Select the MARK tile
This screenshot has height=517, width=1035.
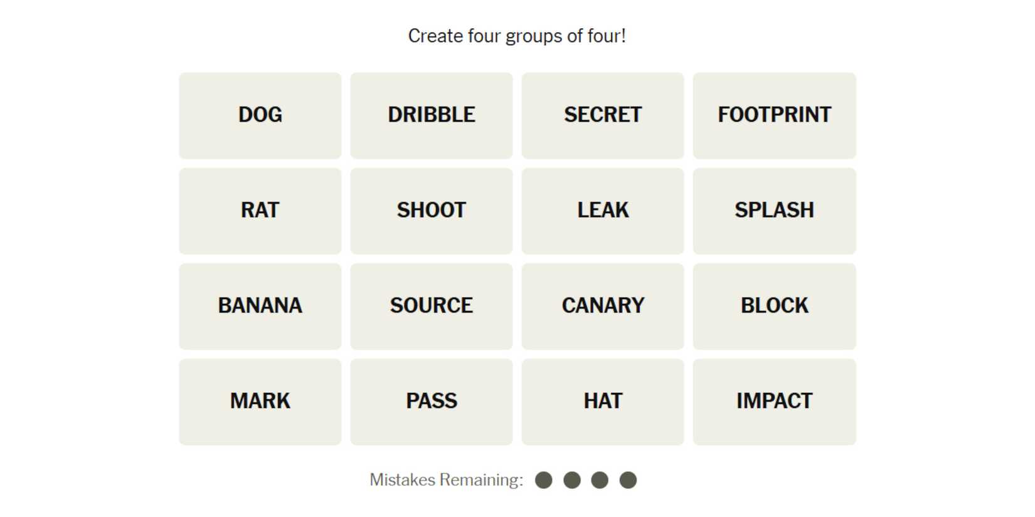pos(260,401)
